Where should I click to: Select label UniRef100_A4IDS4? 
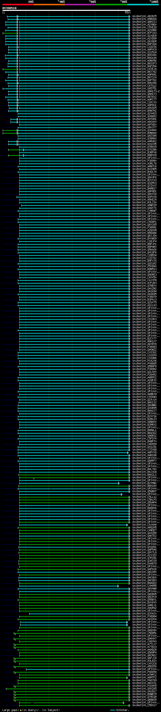(144, 619)
